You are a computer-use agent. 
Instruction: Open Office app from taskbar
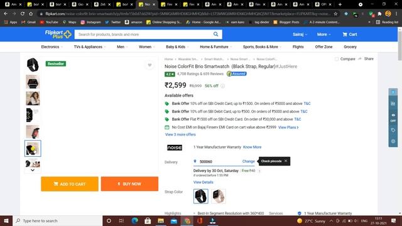coord(200,220)
